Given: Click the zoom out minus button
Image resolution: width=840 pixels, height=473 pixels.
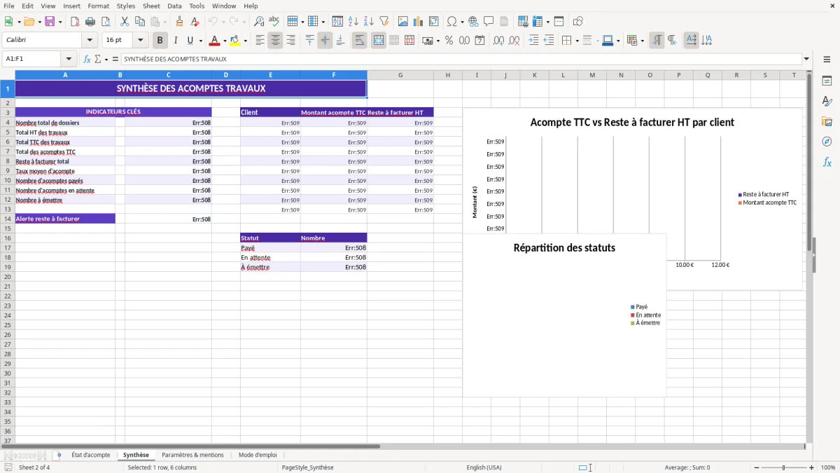Looking at the screenshot, I should [757, 467].
